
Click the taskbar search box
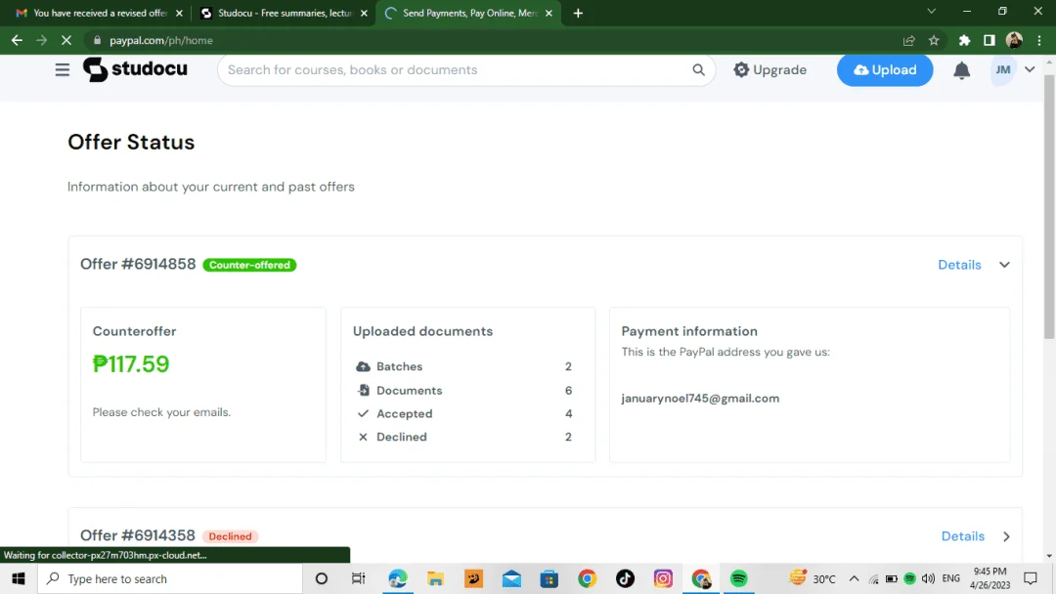tap(170, 578)
